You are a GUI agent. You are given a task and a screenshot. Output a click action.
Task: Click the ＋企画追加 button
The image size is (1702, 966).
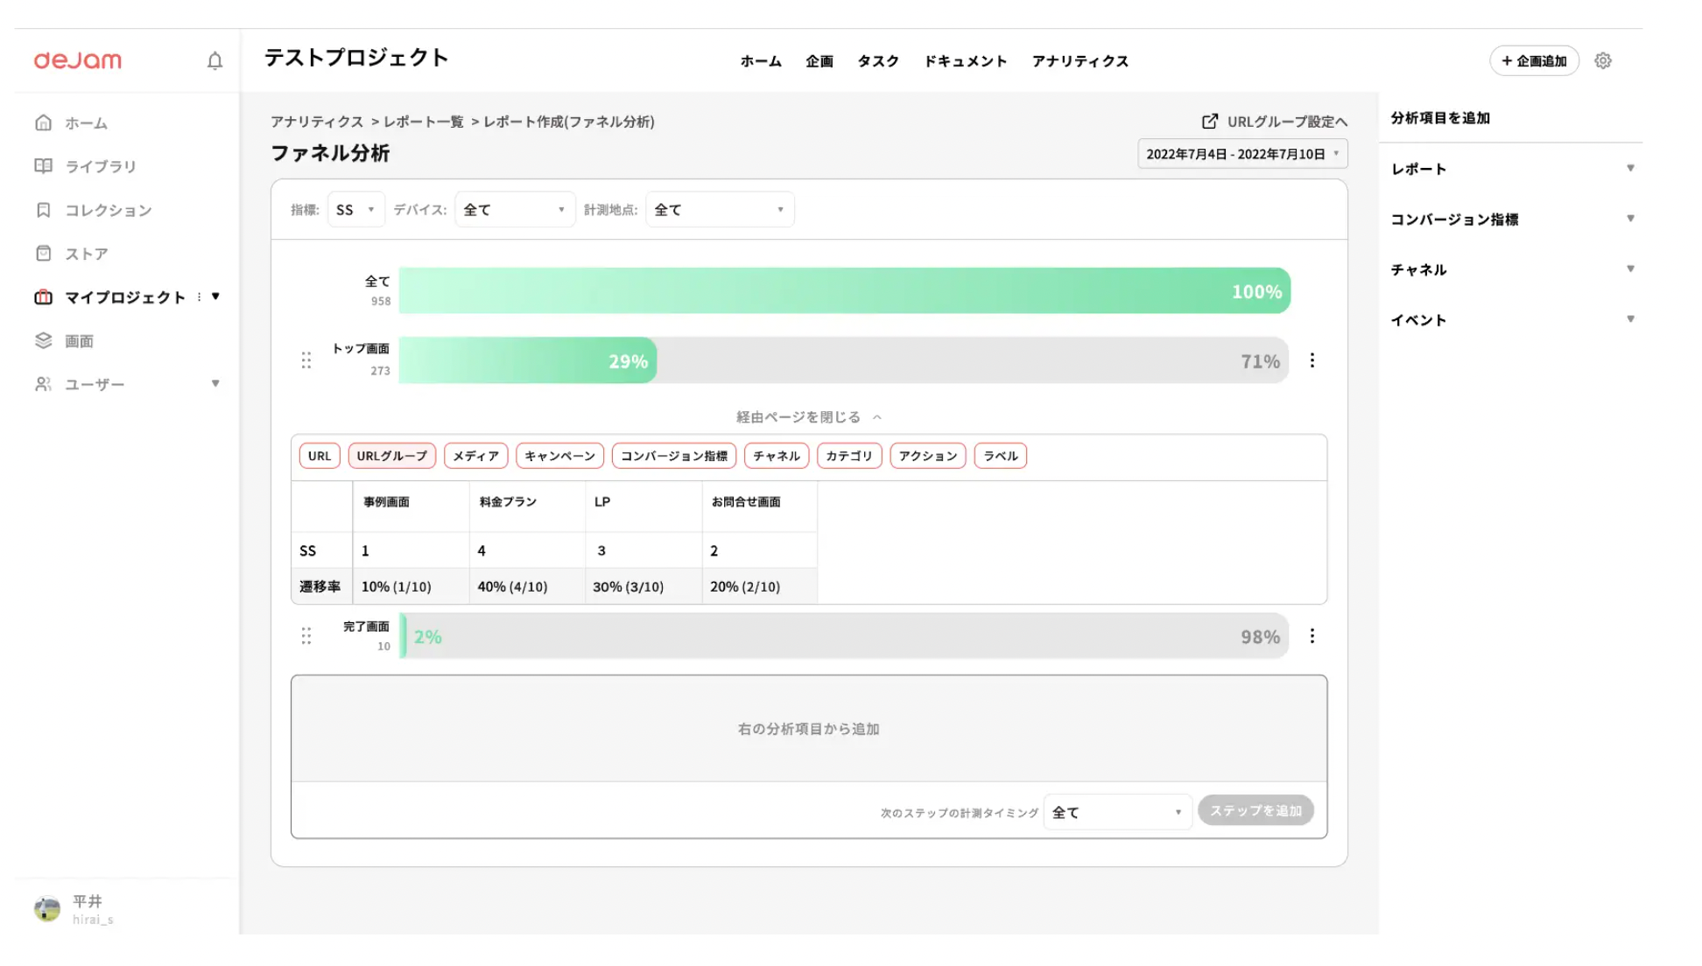click(x=1534, y=61)
